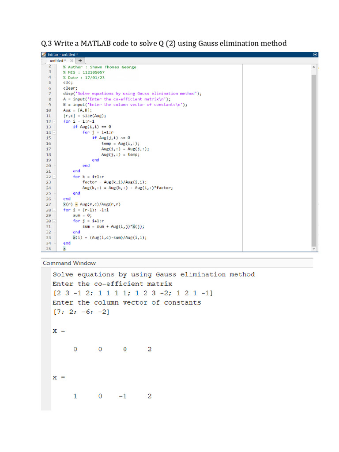Click the Command Window title bar
Viewport: 339px width, 452px height.
coord(177,263)
